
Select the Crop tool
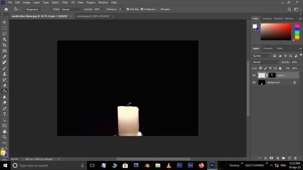pyautogui.click(x=4, y=45)
